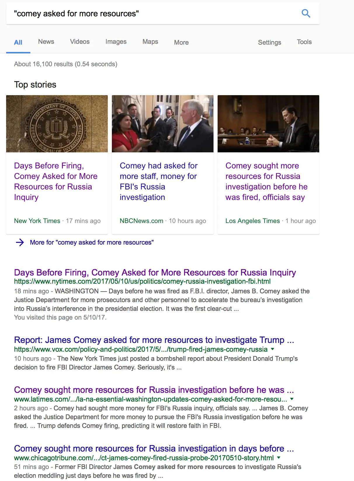Click the 'About 16,100 results' count text
The height and width of the screenshot is (481, 354).
[66, 64]
